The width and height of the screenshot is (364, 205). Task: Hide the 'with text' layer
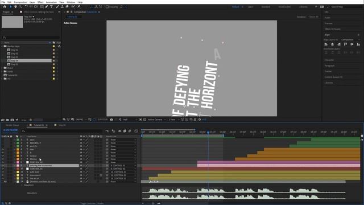[2, 172]
